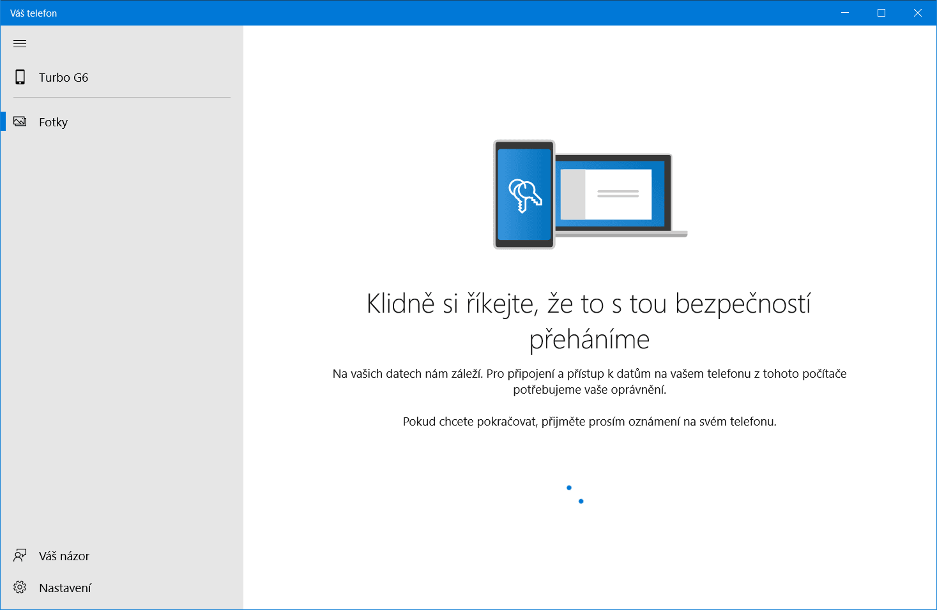Click the feedback icon next to Váš názor
Viewport: 937px width, 610px height.
[20, 556]
